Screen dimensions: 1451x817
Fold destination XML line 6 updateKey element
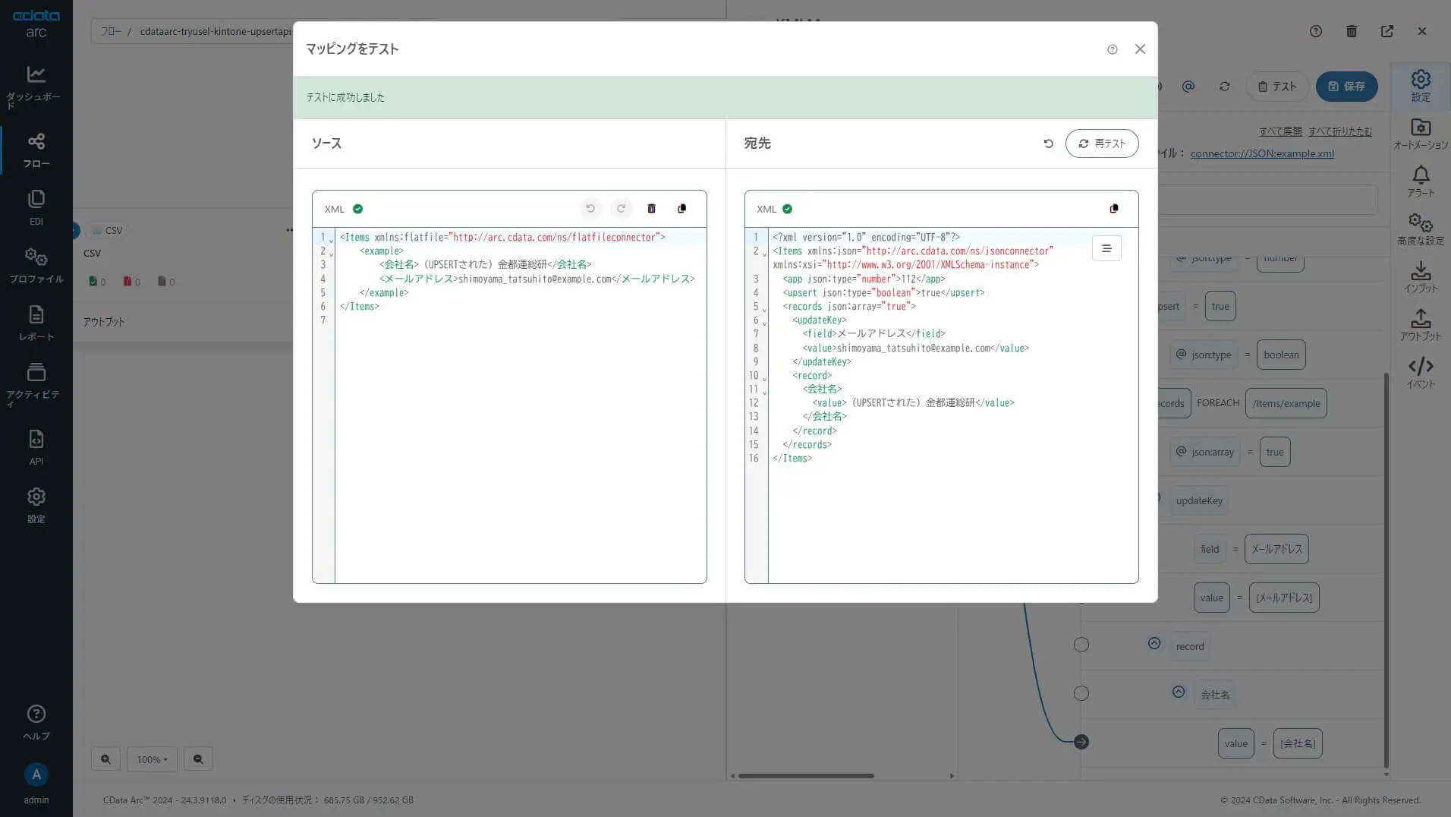[x=764, y=323]
